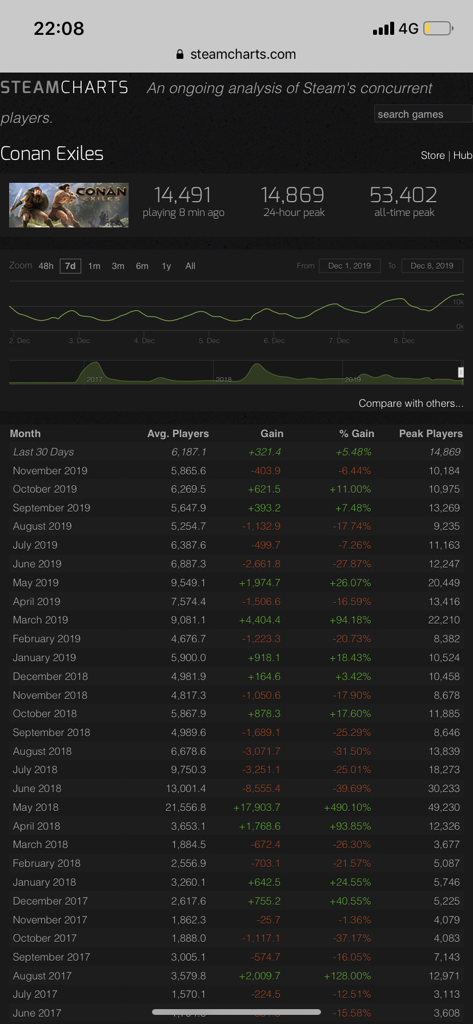Set chart zoom to 1y
This screenshot has width=473, height=1024.
coord(166,266)
